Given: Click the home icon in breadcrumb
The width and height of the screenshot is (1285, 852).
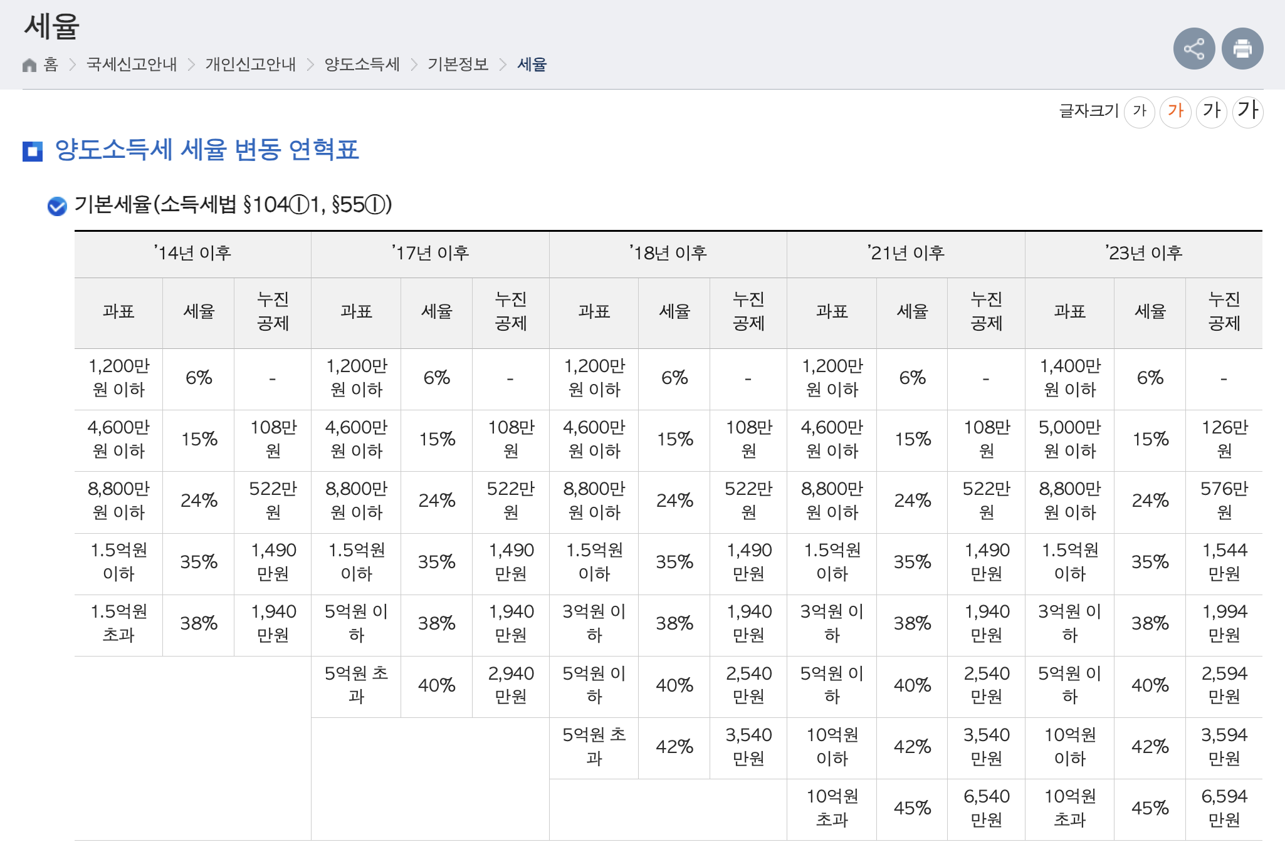Looking at the screenshot, I should (x=29, y=65).
